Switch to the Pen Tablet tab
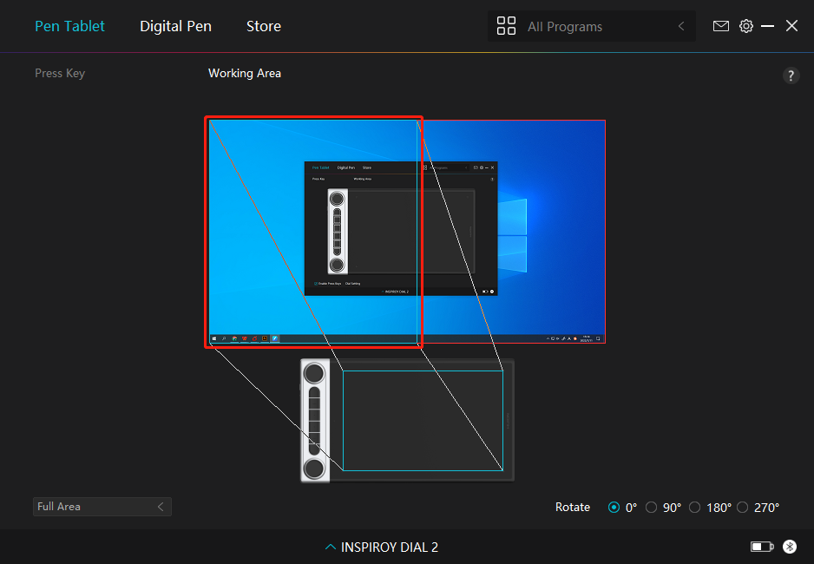Viewport: 814px width, 564px height. (x=69, y=26)
